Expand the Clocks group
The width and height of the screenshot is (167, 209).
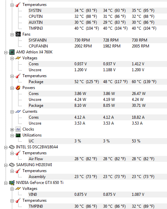[x=12, y=130]
